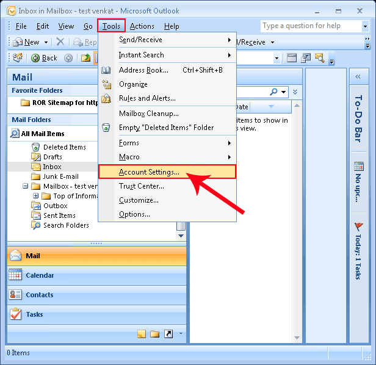This screenshot has height=365, width=376.
Task: Switch to Calendar navigation pane
Action: point(96,275)
